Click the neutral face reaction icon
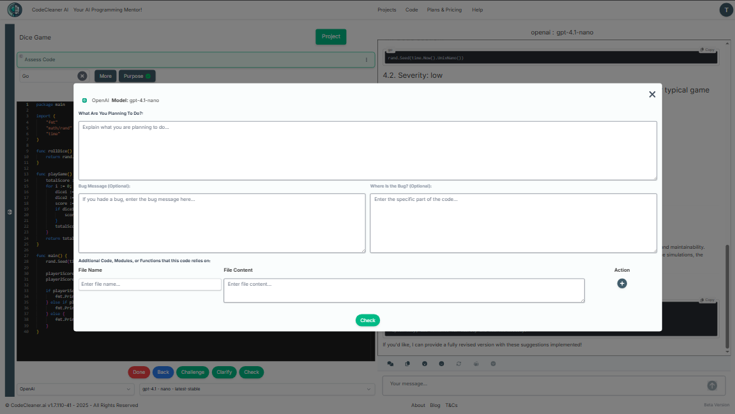This screenshot has height=414, width=735. click(x=441, y=364)
